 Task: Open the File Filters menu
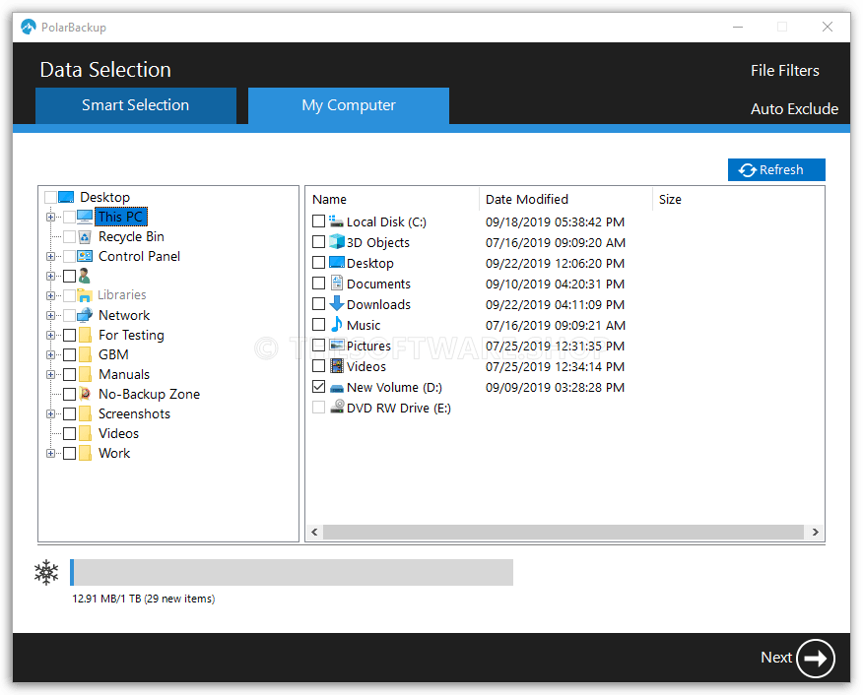tap(785, 70)
